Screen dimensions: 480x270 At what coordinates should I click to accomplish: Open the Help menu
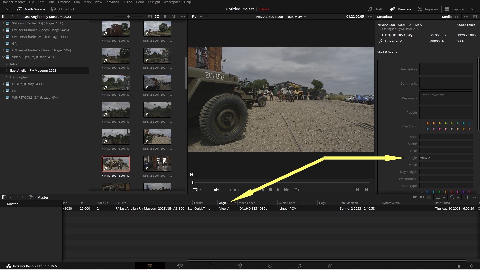tap(187, 2)
